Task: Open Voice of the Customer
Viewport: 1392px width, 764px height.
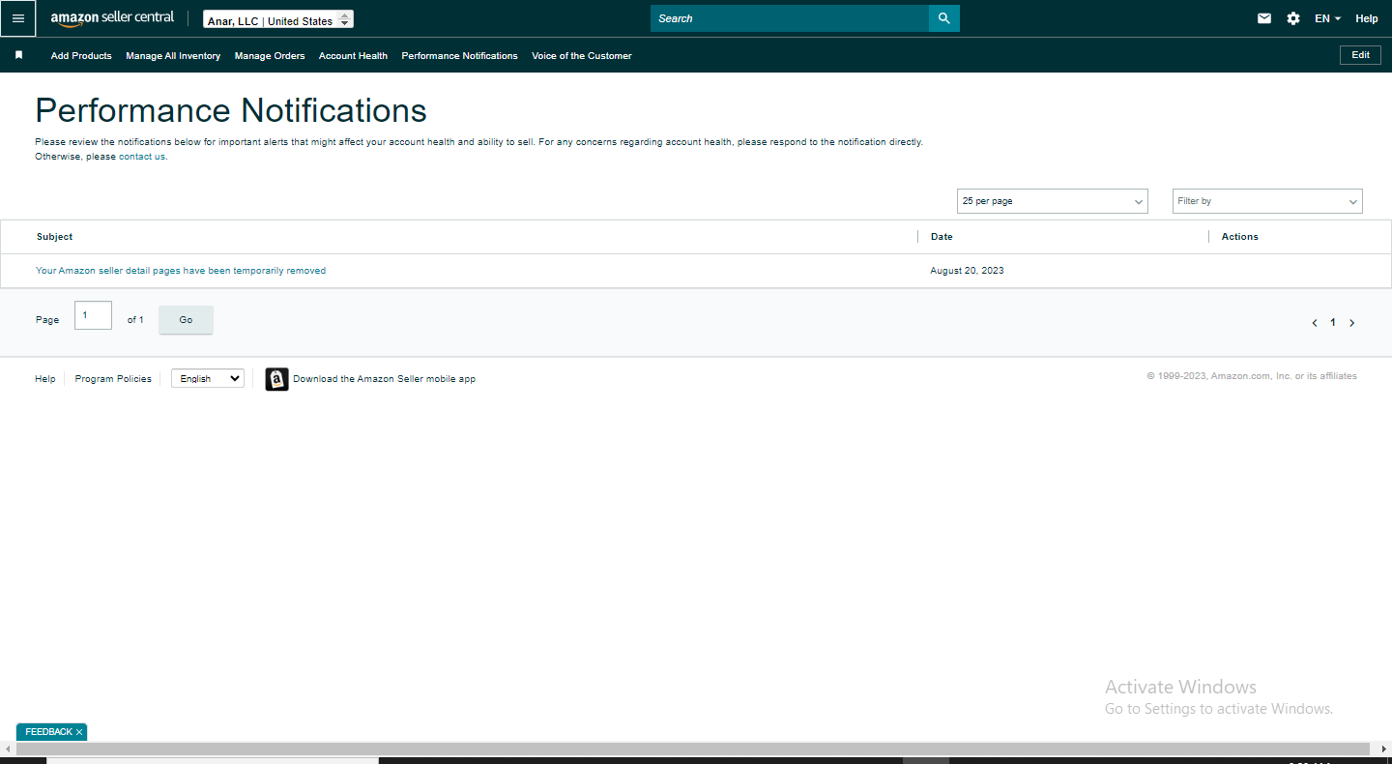Action: click(x=582, y=56)
